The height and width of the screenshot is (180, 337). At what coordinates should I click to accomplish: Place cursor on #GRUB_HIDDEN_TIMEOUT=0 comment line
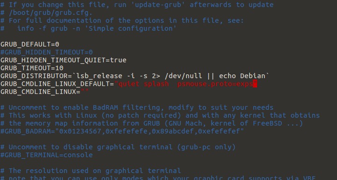[46, 52]
